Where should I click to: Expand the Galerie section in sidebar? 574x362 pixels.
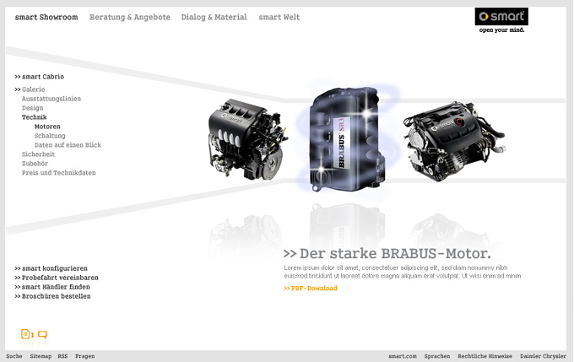click(x=33, y=89)
